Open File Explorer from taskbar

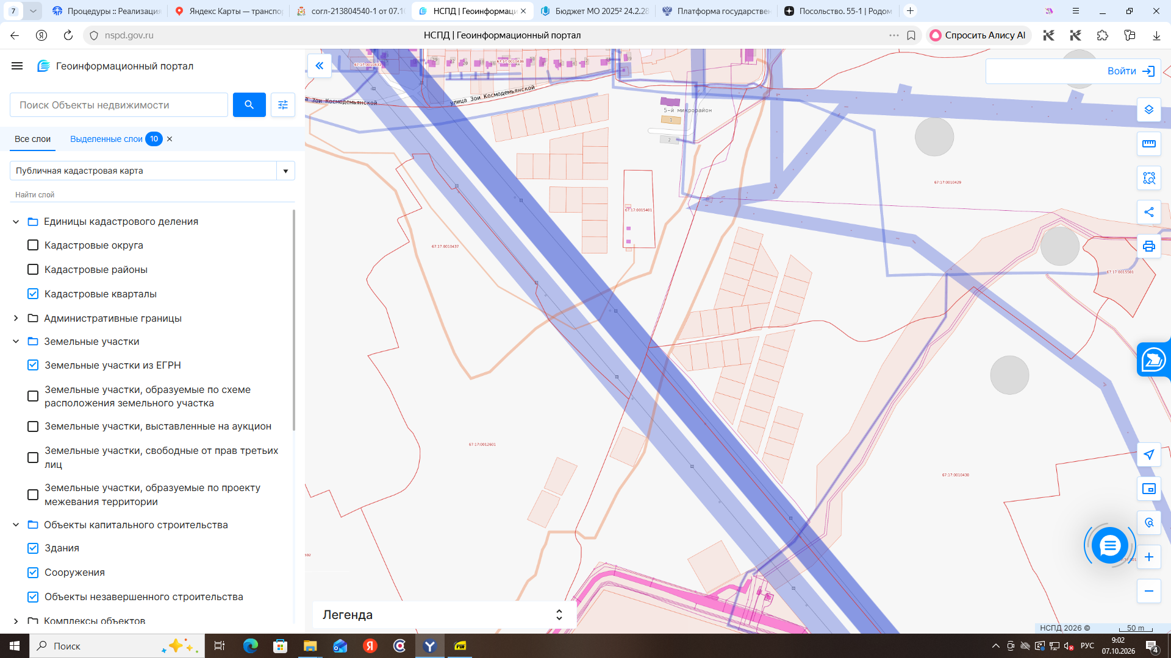pyautogui.click(x=310, y=646)
